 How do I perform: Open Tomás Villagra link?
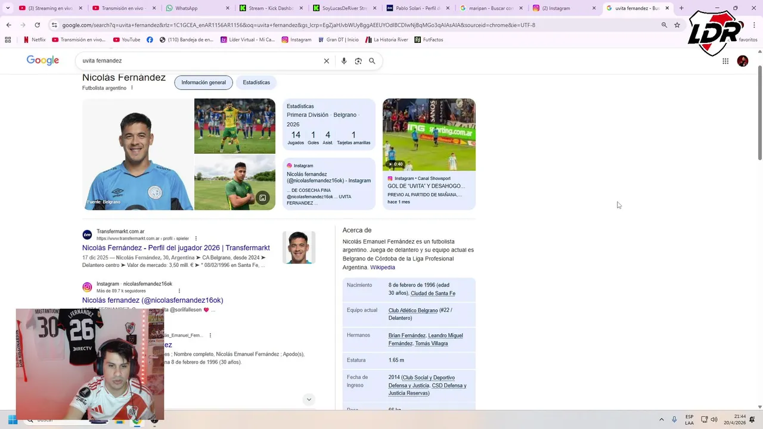[431, 343]
